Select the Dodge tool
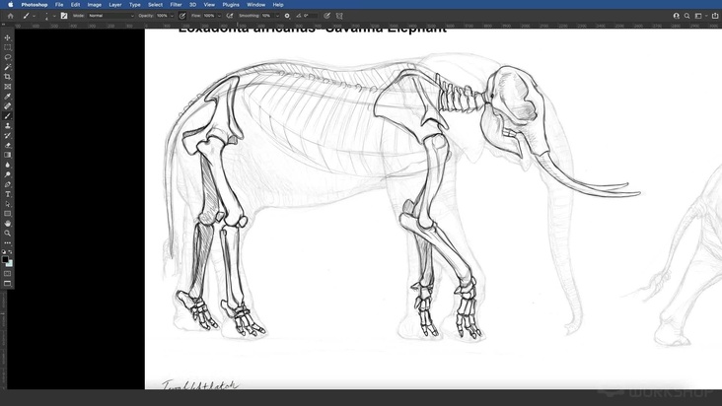The width and height of the screenshot is (722, 406). [x=7, y=174]
